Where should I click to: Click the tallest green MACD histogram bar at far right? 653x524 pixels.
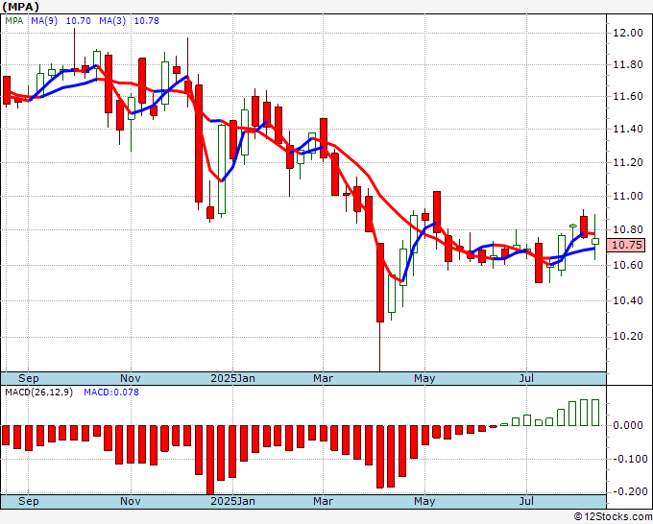[x=595, y=413]
